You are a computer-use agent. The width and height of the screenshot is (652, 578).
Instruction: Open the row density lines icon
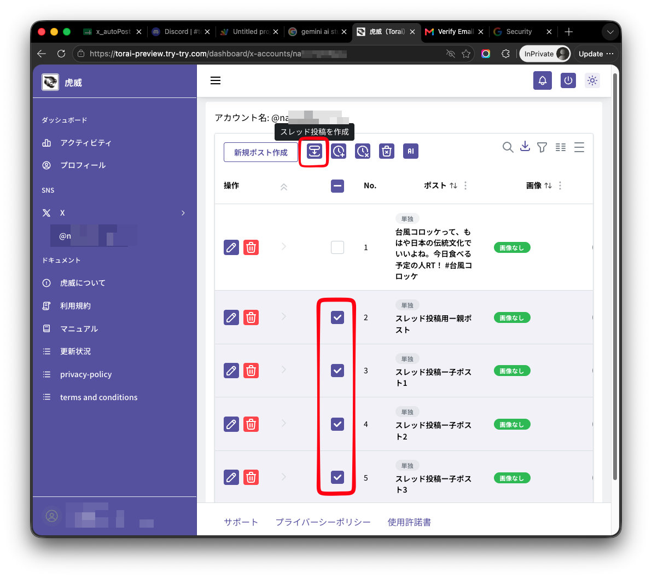click(579, 147)
